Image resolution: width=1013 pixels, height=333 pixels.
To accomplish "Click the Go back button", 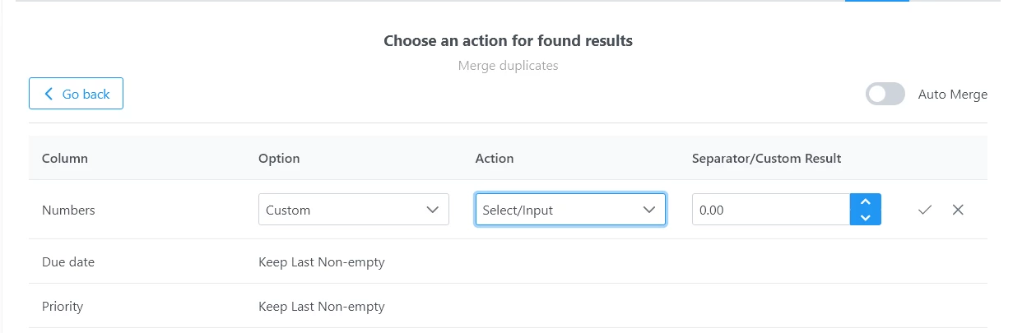I will [x=76, y=94].
